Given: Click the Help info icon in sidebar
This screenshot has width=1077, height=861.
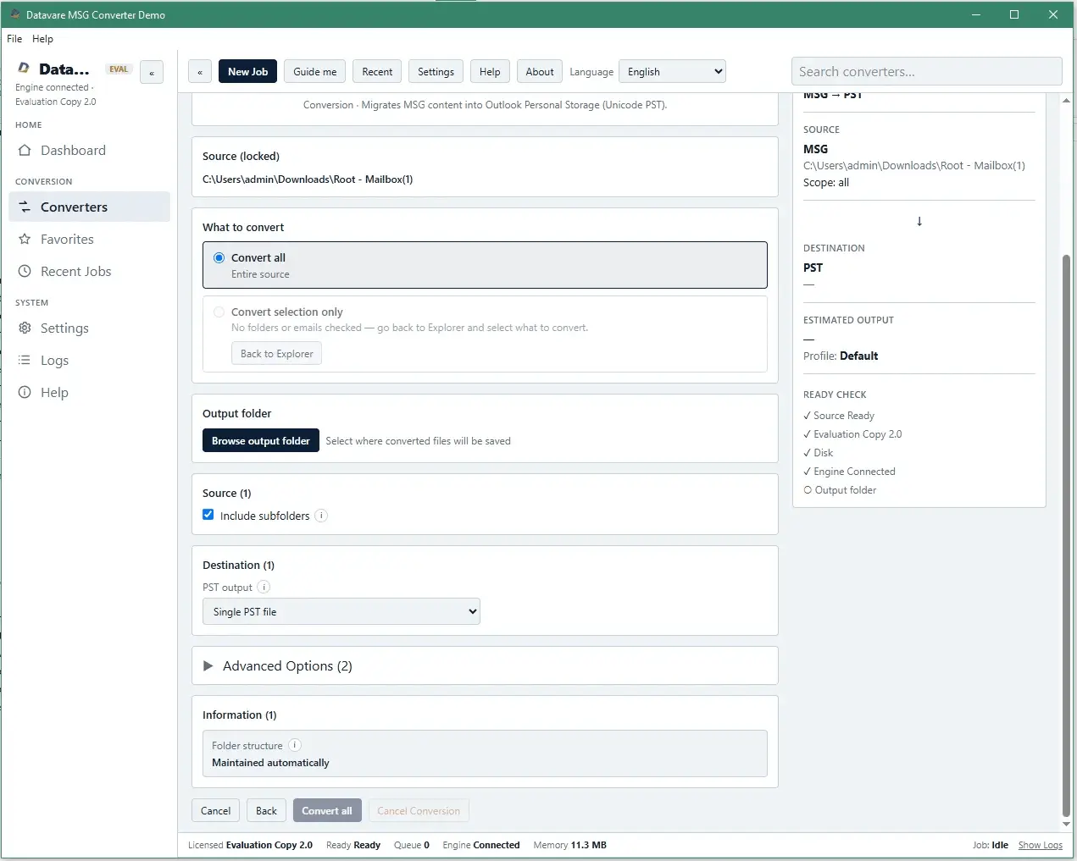Looking at the screenshot, I should [x=25, y=392].
